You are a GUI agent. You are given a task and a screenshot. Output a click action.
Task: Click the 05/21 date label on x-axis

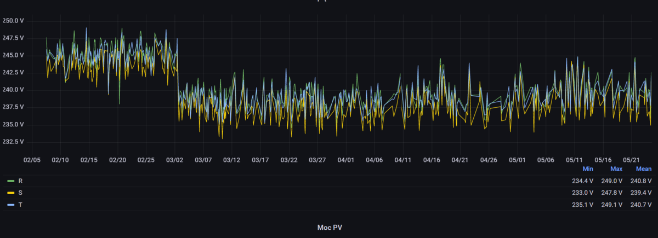pyautogui.click(x=632, y=160)
